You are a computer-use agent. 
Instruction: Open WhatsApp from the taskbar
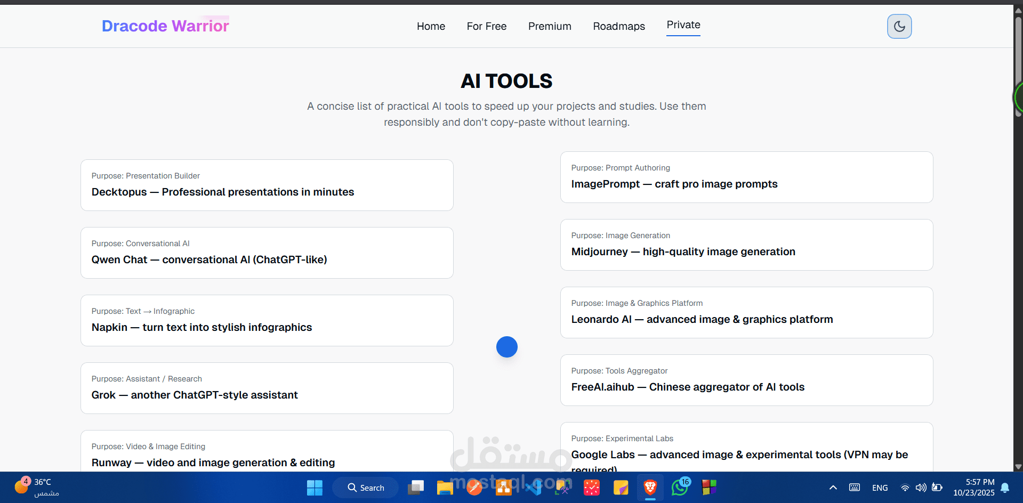(680, 487)
